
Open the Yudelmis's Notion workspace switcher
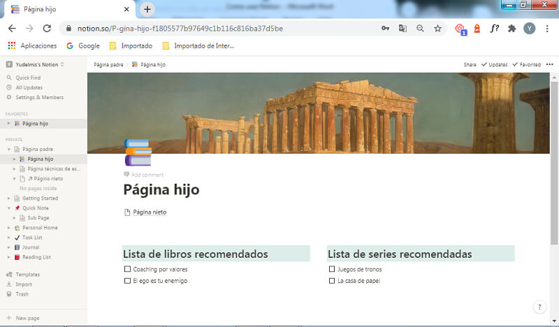(x=35, y=64)
